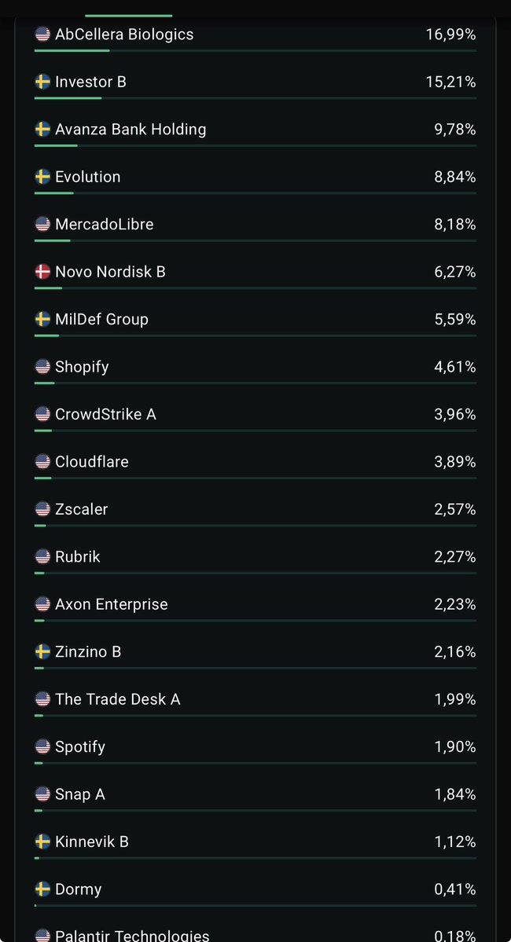
Task: Select the Shopify holding row
Action: tap(256, 370)
